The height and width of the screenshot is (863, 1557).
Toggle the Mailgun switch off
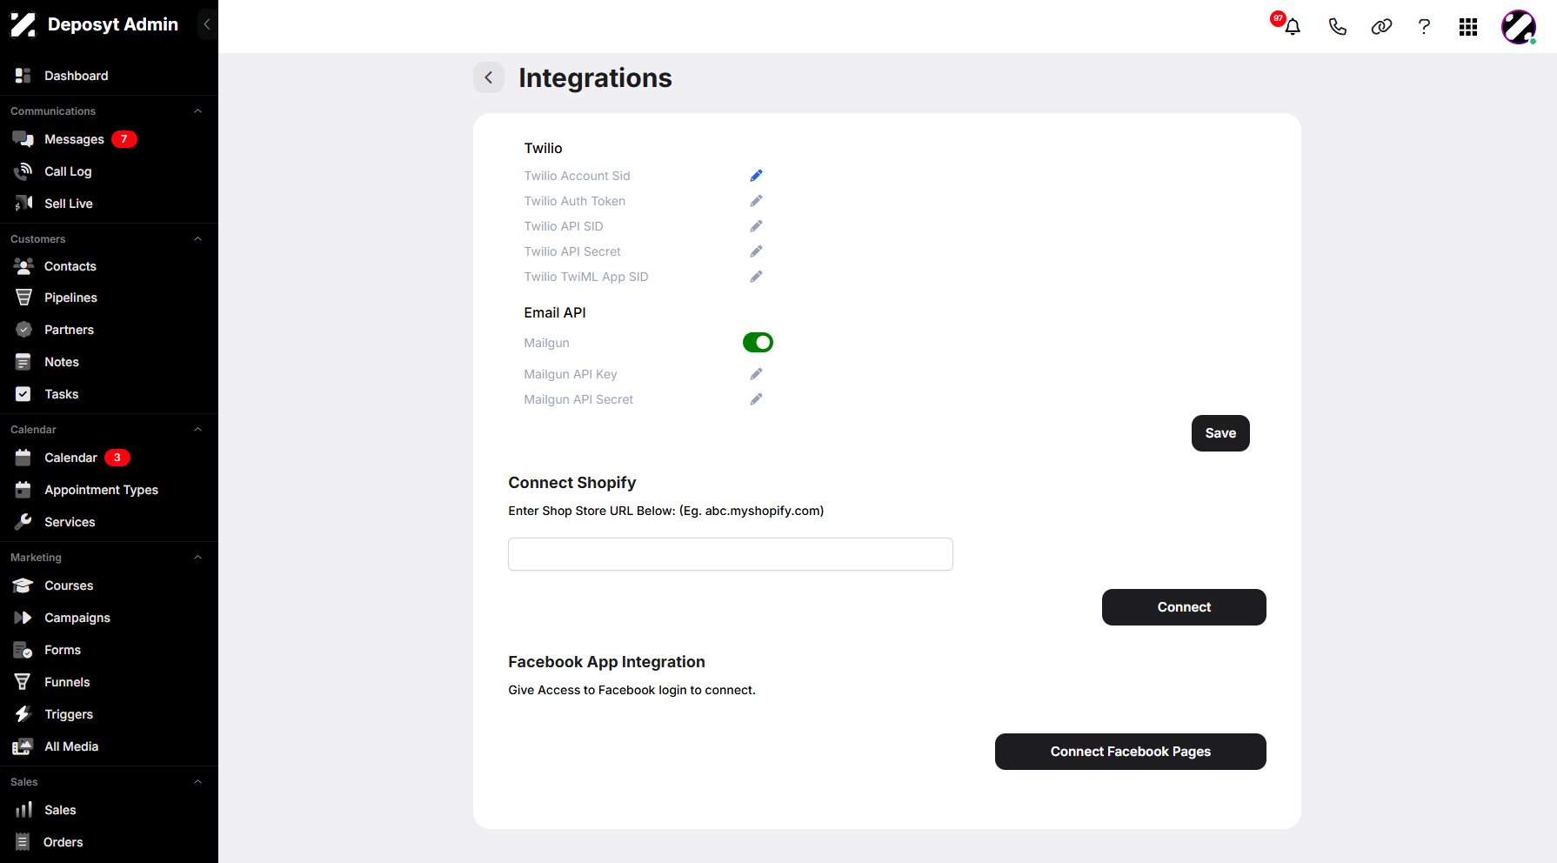(x=758, y=343)
